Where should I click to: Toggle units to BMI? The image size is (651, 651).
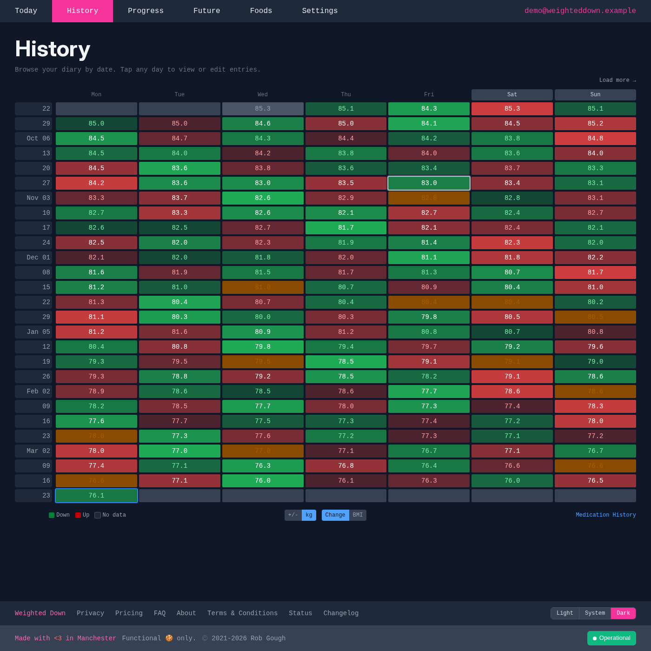pyautogui.click(x=358, y=515)
